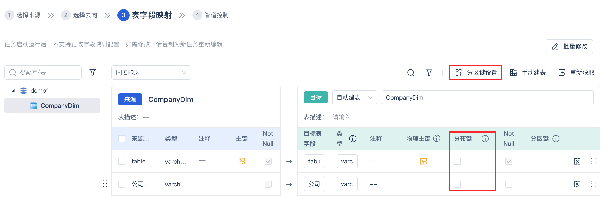This screenshot has width=615, height=215.
Task: Click the info icon beside 分布键 header
Action: coord(485,139)
